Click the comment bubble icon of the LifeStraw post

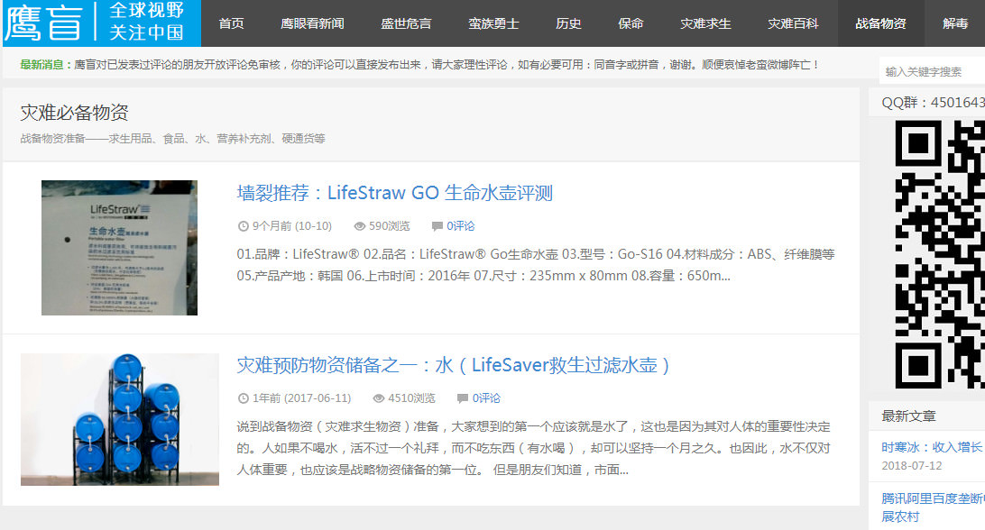(437, 226)
